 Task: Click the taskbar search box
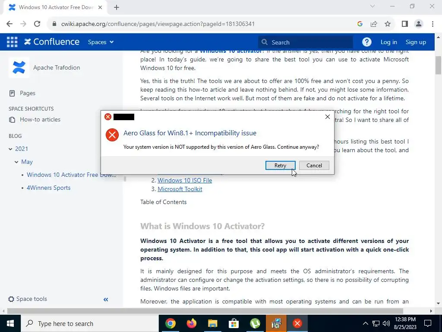[x=90, y=323]
